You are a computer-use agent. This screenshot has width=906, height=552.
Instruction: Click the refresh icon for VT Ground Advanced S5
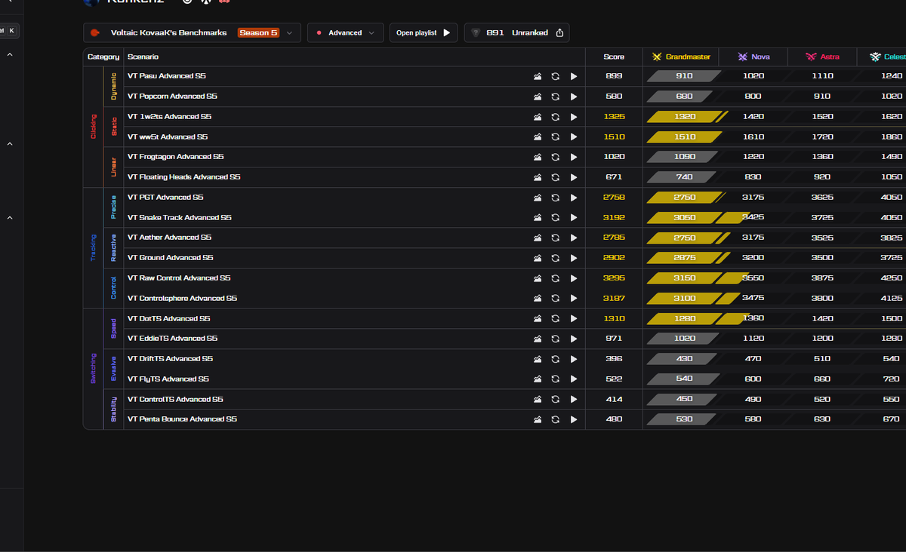(x=556, y=258)
